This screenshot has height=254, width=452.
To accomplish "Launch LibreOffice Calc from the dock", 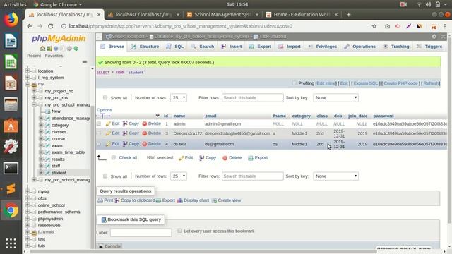I will coord(11,62).
